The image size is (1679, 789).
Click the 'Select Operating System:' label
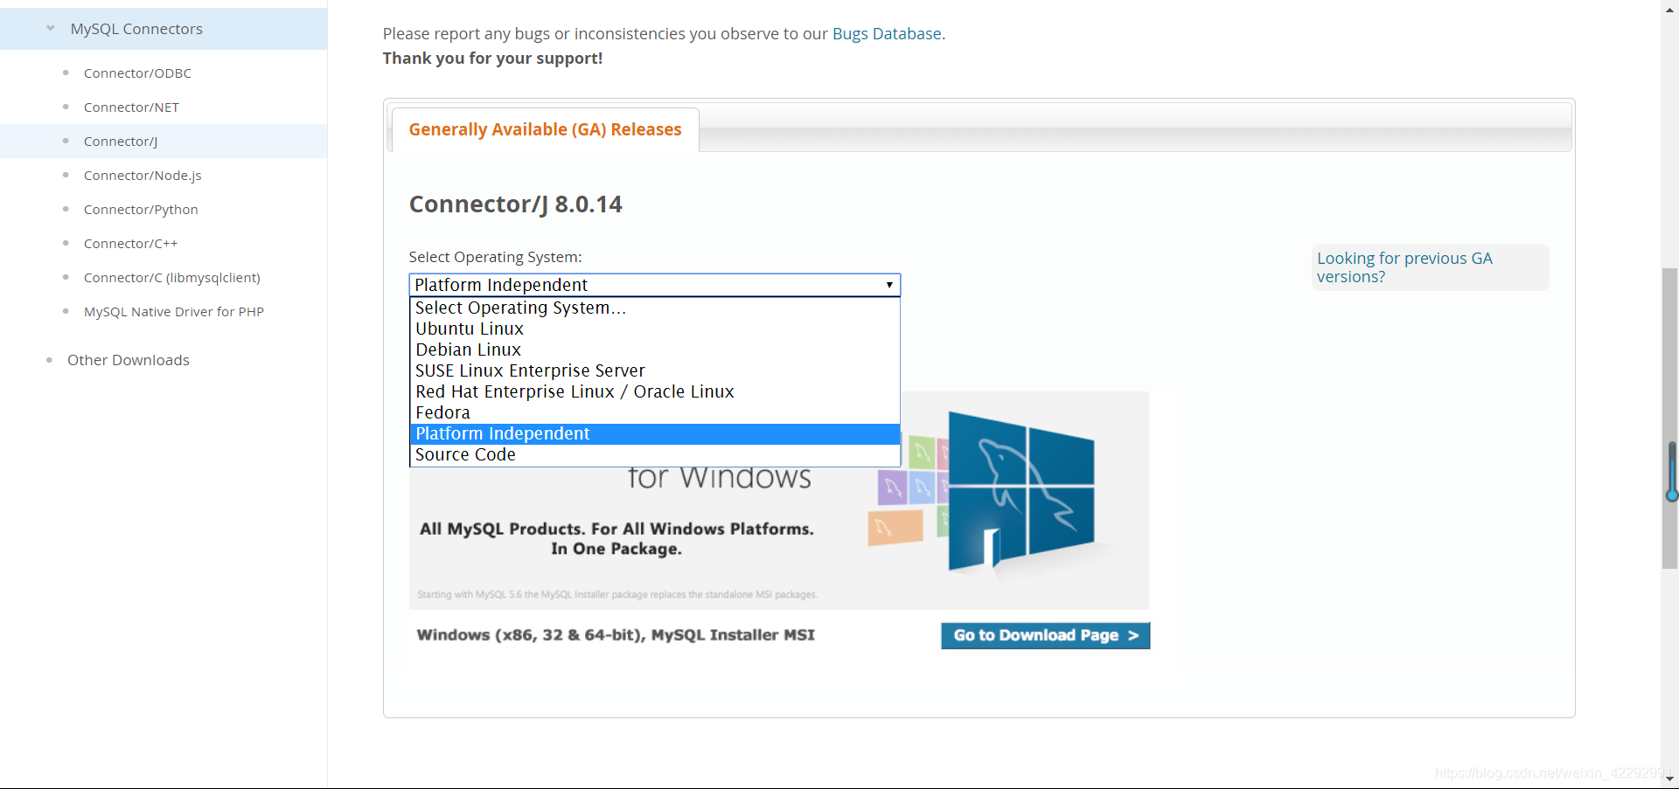coord(495,257)
